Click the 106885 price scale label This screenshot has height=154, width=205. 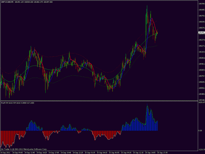point(202,10)
